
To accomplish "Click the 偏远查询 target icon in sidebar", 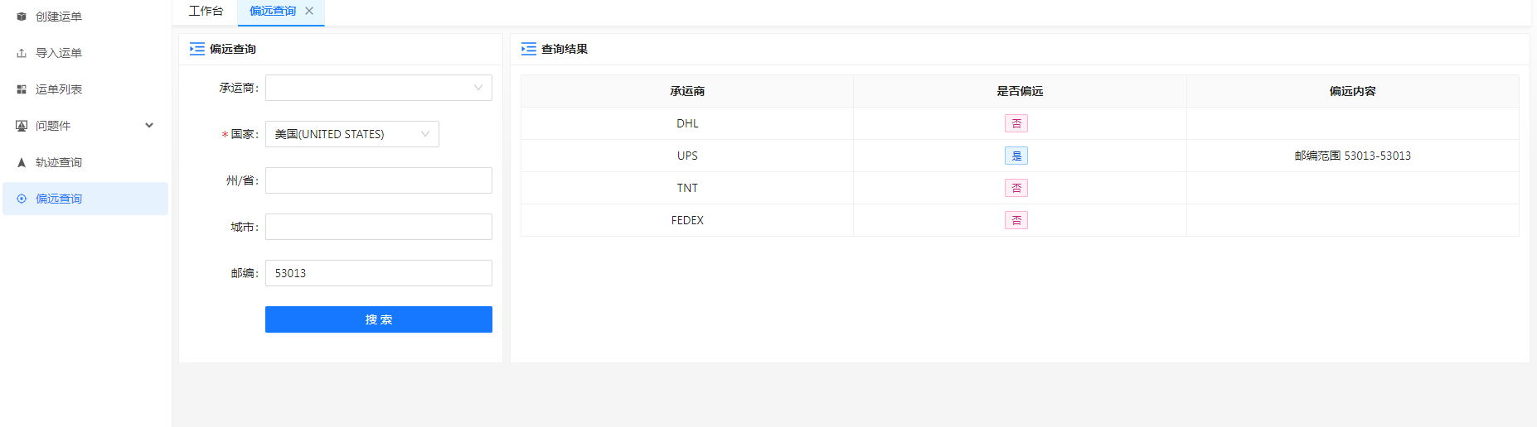I will (22, 199).
